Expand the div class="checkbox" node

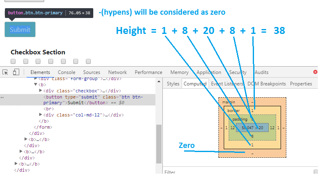(x=40, y=90)
